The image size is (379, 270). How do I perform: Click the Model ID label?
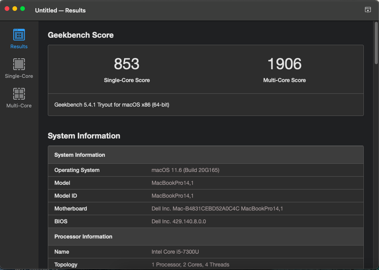point(66,196)
